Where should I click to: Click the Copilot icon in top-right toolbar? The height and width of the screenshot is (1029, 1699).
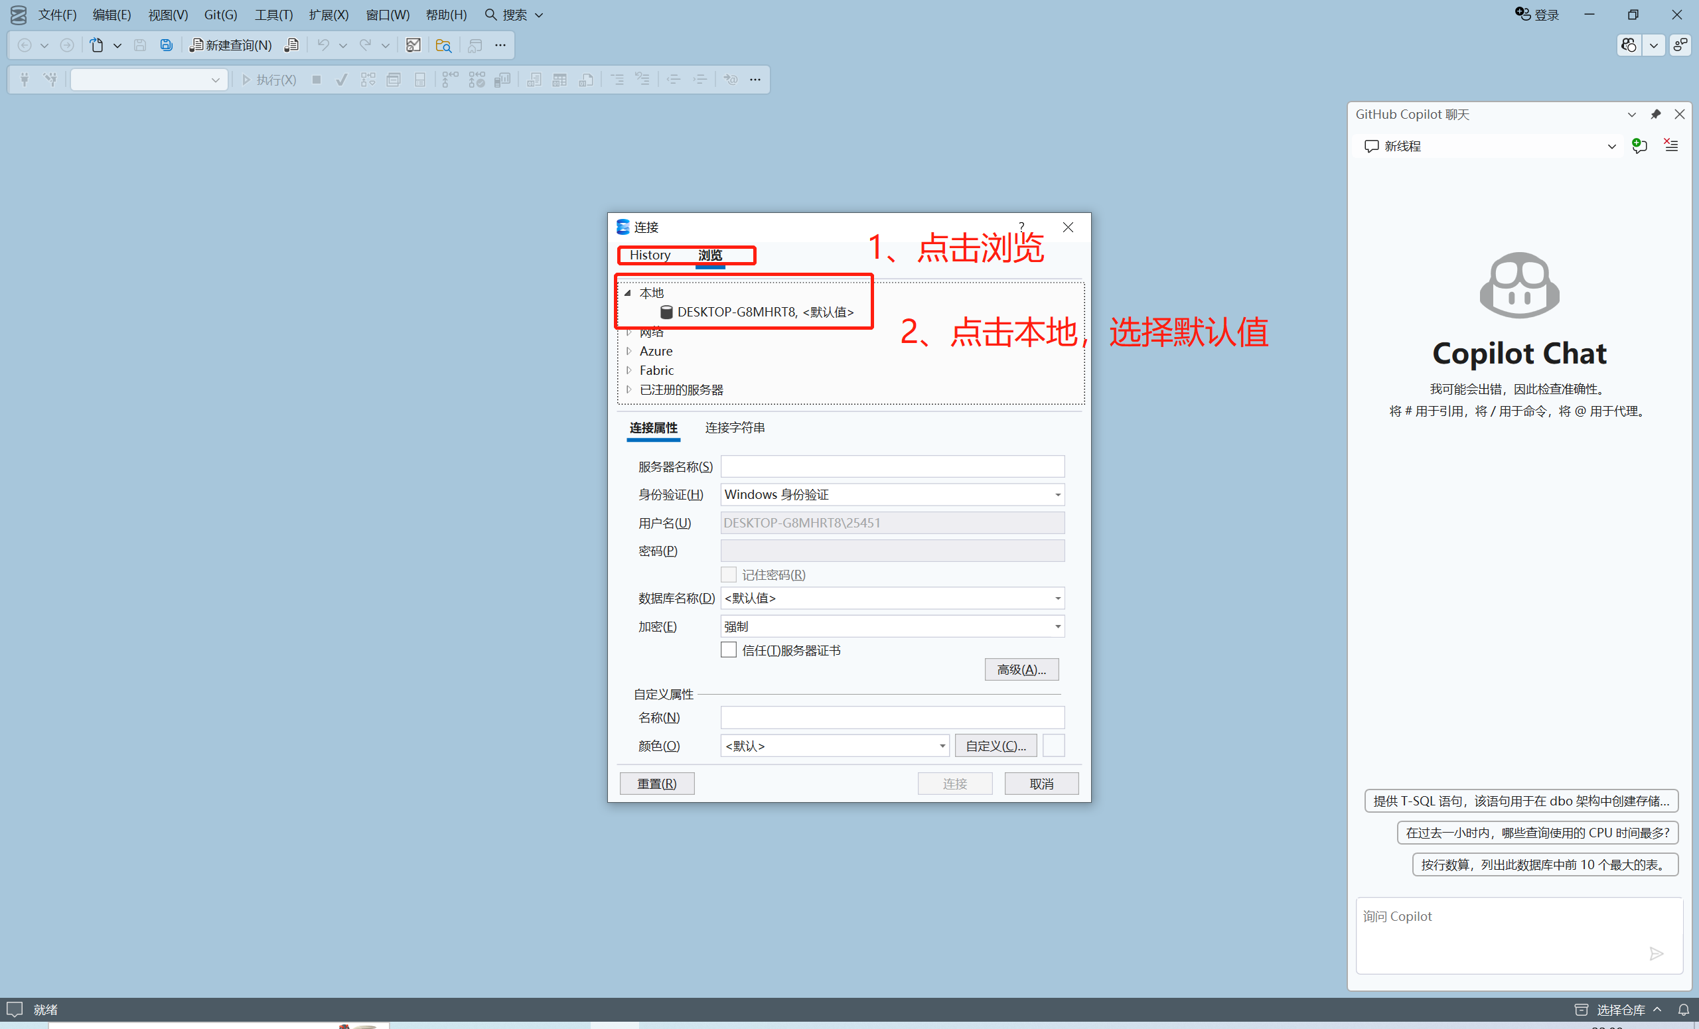click(x=1629, y=45)
